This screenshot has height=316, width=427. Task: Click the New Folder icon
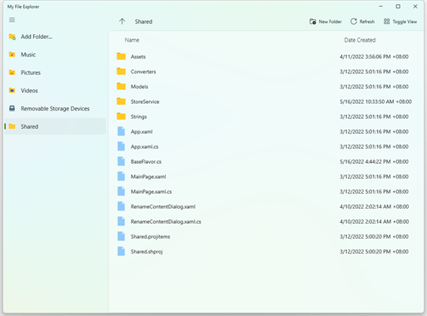[313, 22]
